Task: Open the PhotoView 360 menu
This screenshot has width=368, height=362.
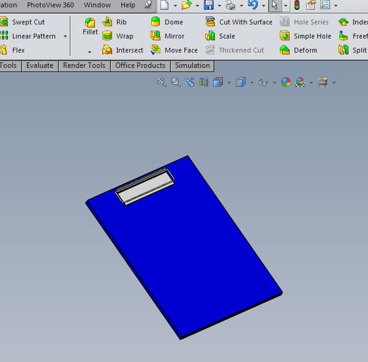Action: coord(50,5)
